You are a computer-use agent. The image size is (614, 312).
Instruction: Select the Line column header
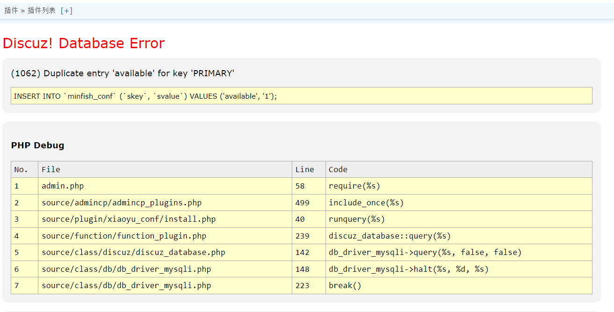[309, 169]
